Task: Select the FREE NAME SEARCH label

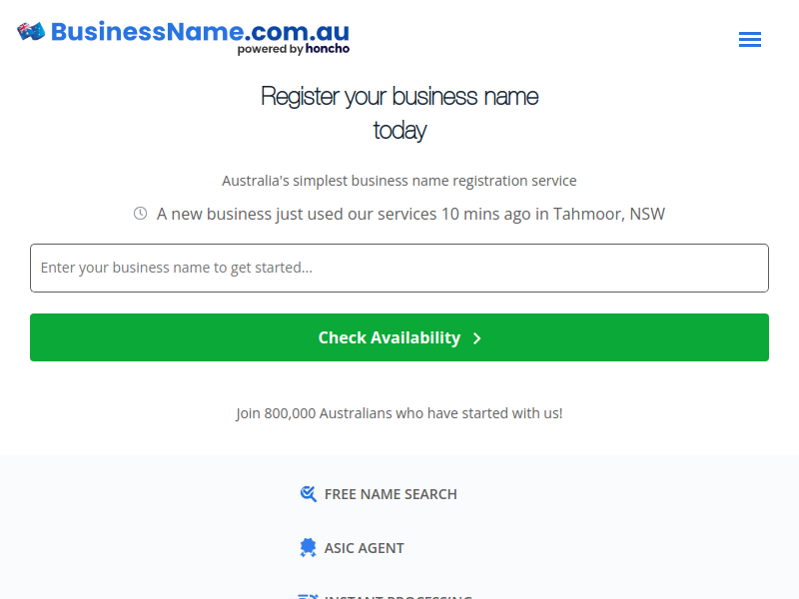Action: [391, 494]
